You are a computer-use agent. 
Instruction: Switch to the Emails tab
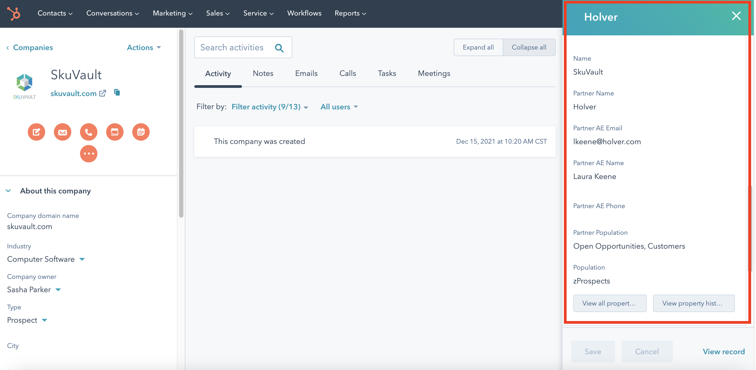306,73
